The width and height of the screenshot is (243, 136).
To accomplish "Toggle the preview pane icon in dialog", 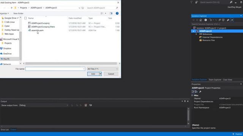I will tap(111, 14).
